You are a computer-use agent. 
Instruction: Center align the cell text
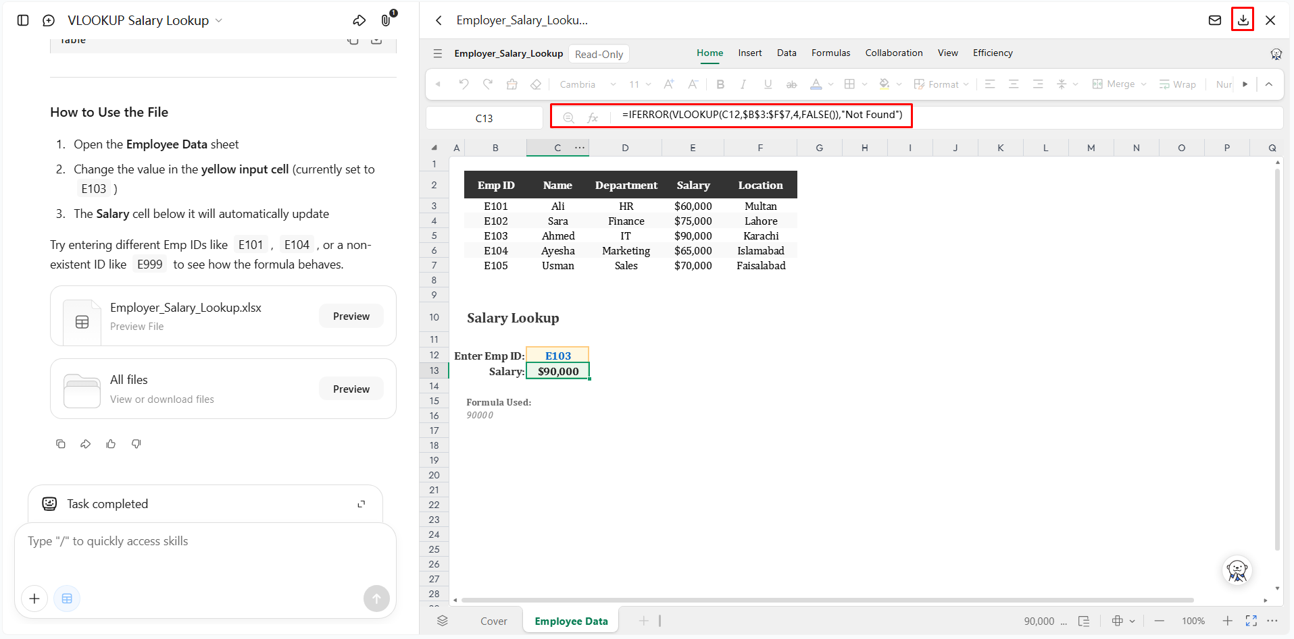[1014, 84]
